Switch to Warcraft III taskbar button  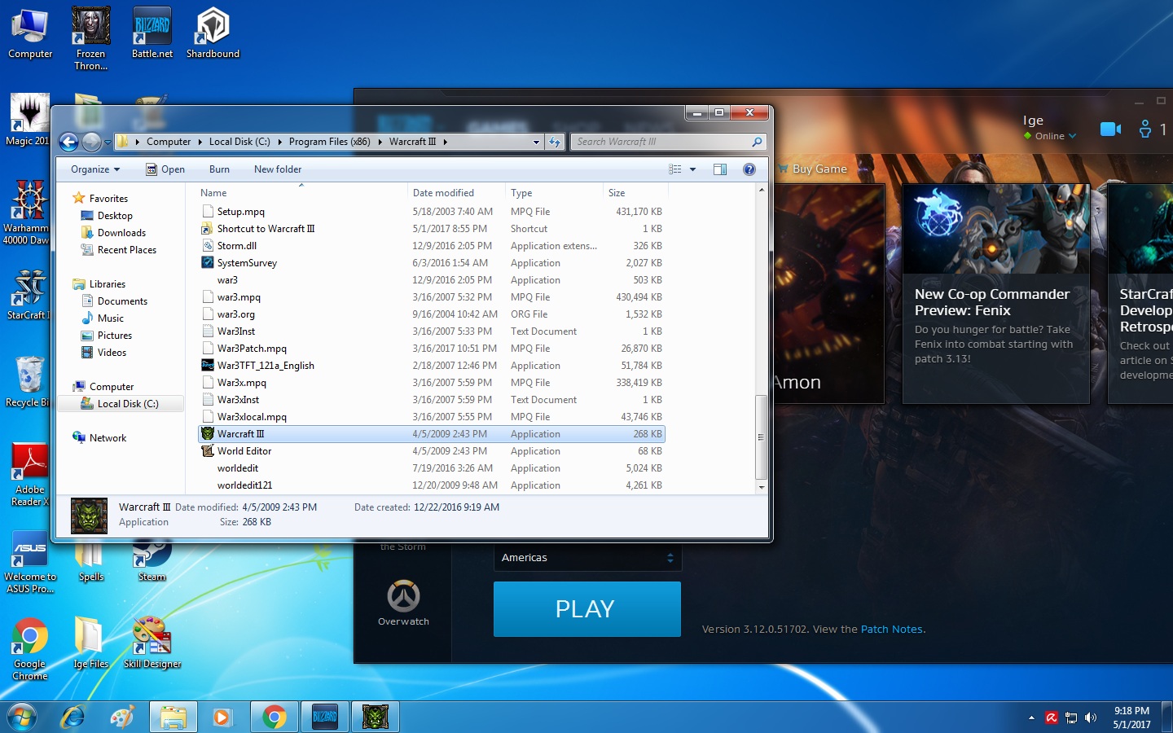(x=376, y=718)
